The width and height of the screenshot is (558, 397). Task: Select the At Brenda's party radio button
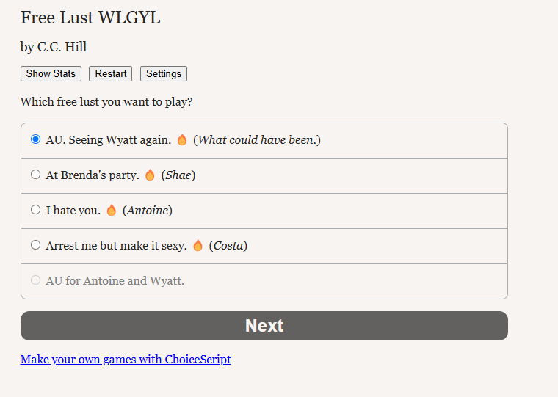(x=35, y=175)
